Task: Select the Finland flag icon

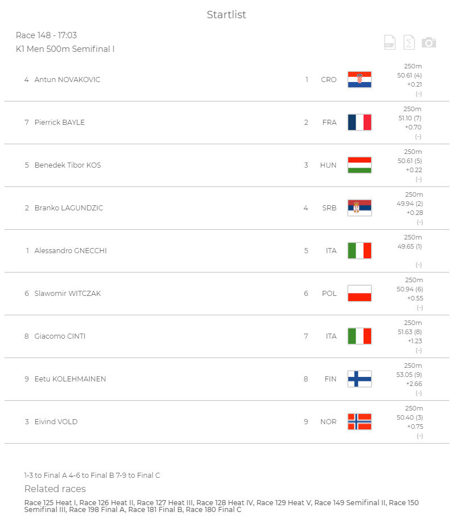Action: click(360, 379)
